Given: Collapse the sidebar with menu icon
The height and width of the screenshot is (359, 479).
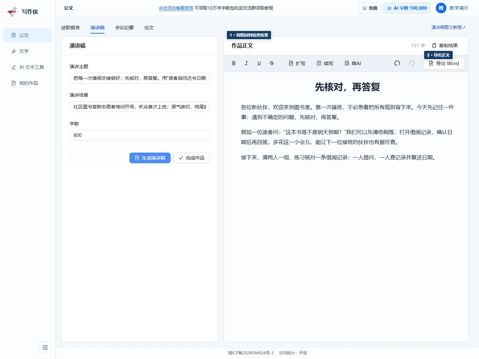Looking at the screenshot, I should (45, 347).
